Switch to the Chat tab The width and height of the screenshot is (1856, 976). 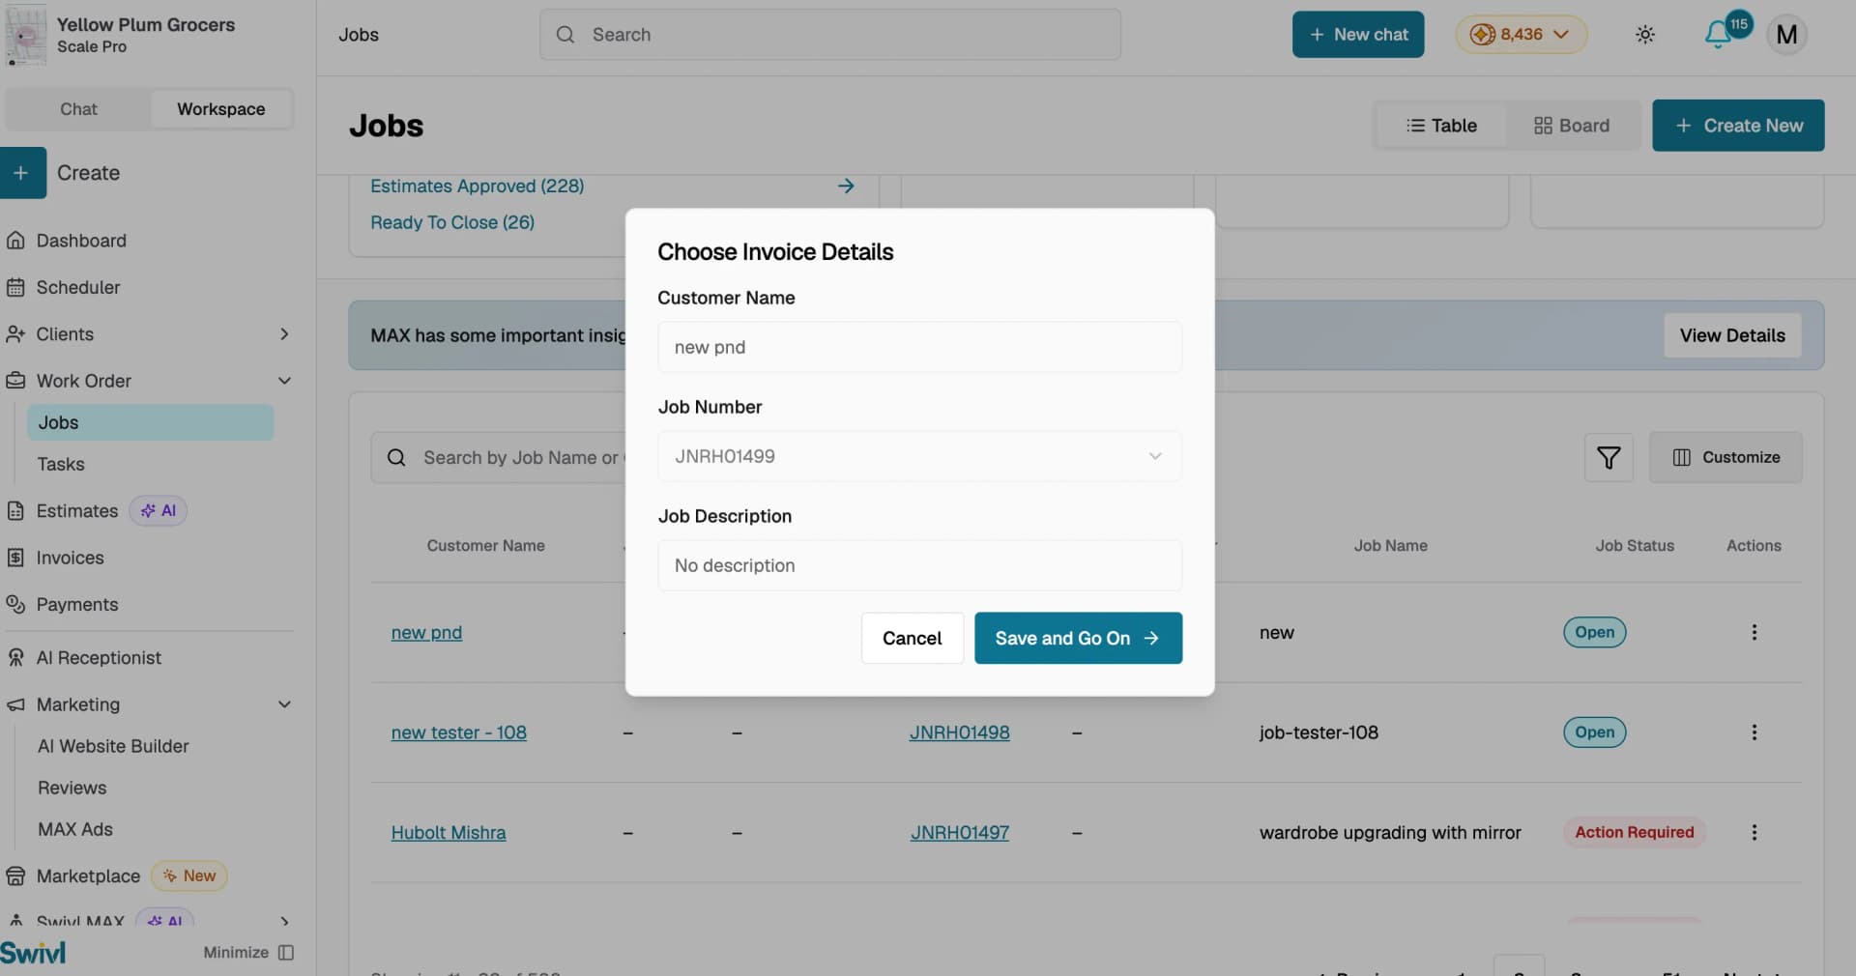click(78, 109)
